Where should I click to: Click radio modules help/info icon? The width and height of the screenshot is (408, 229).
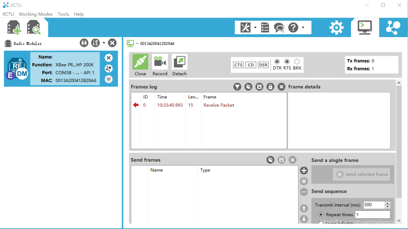tap(84, 43)
